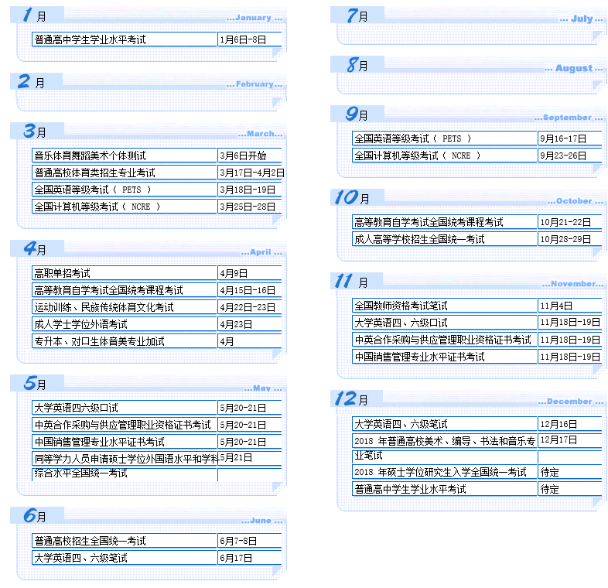608x588 pixels.
Task: Click date cell 9月23-26日
Action: click(570, 156)
